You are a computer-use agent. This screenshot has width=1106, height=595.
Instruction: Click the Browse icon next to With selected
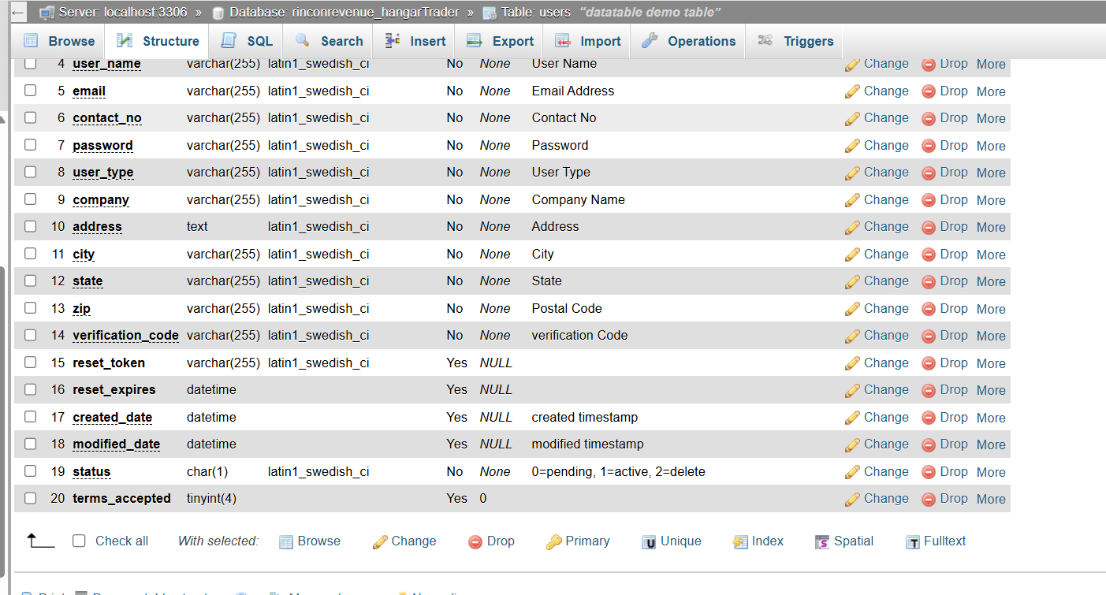click(x=285, y=541)
